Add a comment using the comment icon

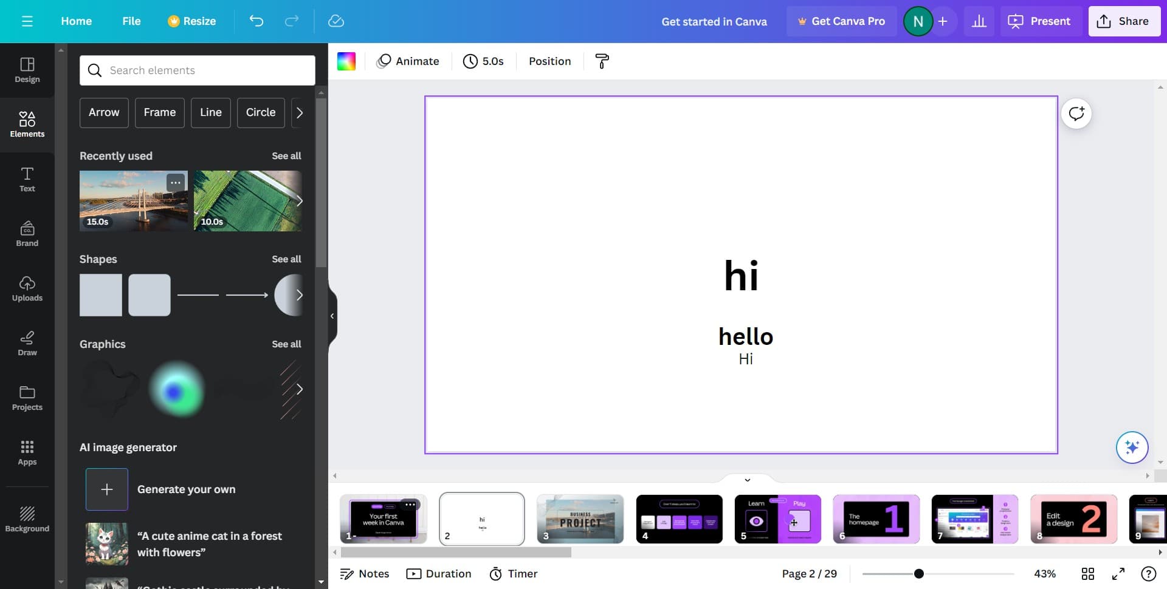pyautogui.click(x=1076, y=114)
